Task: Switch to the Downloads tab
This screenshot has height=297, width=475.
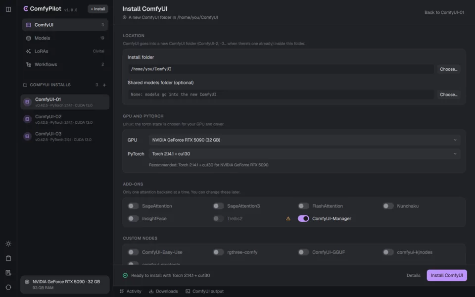Action: (163, 291)
